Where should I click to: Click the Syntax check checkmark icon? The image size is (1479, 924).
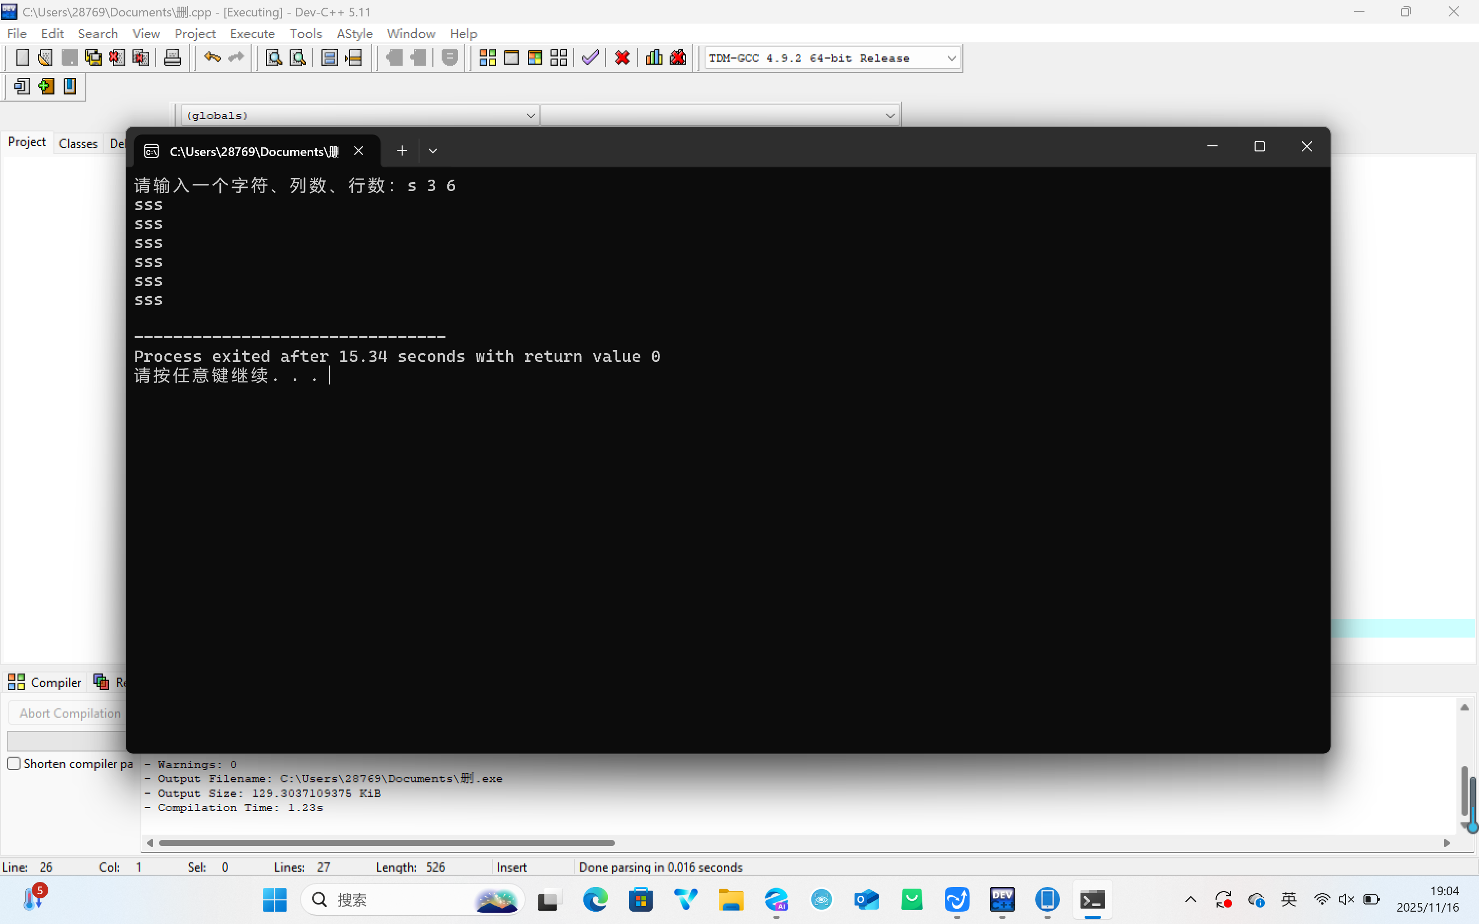(x=590, y=58)
